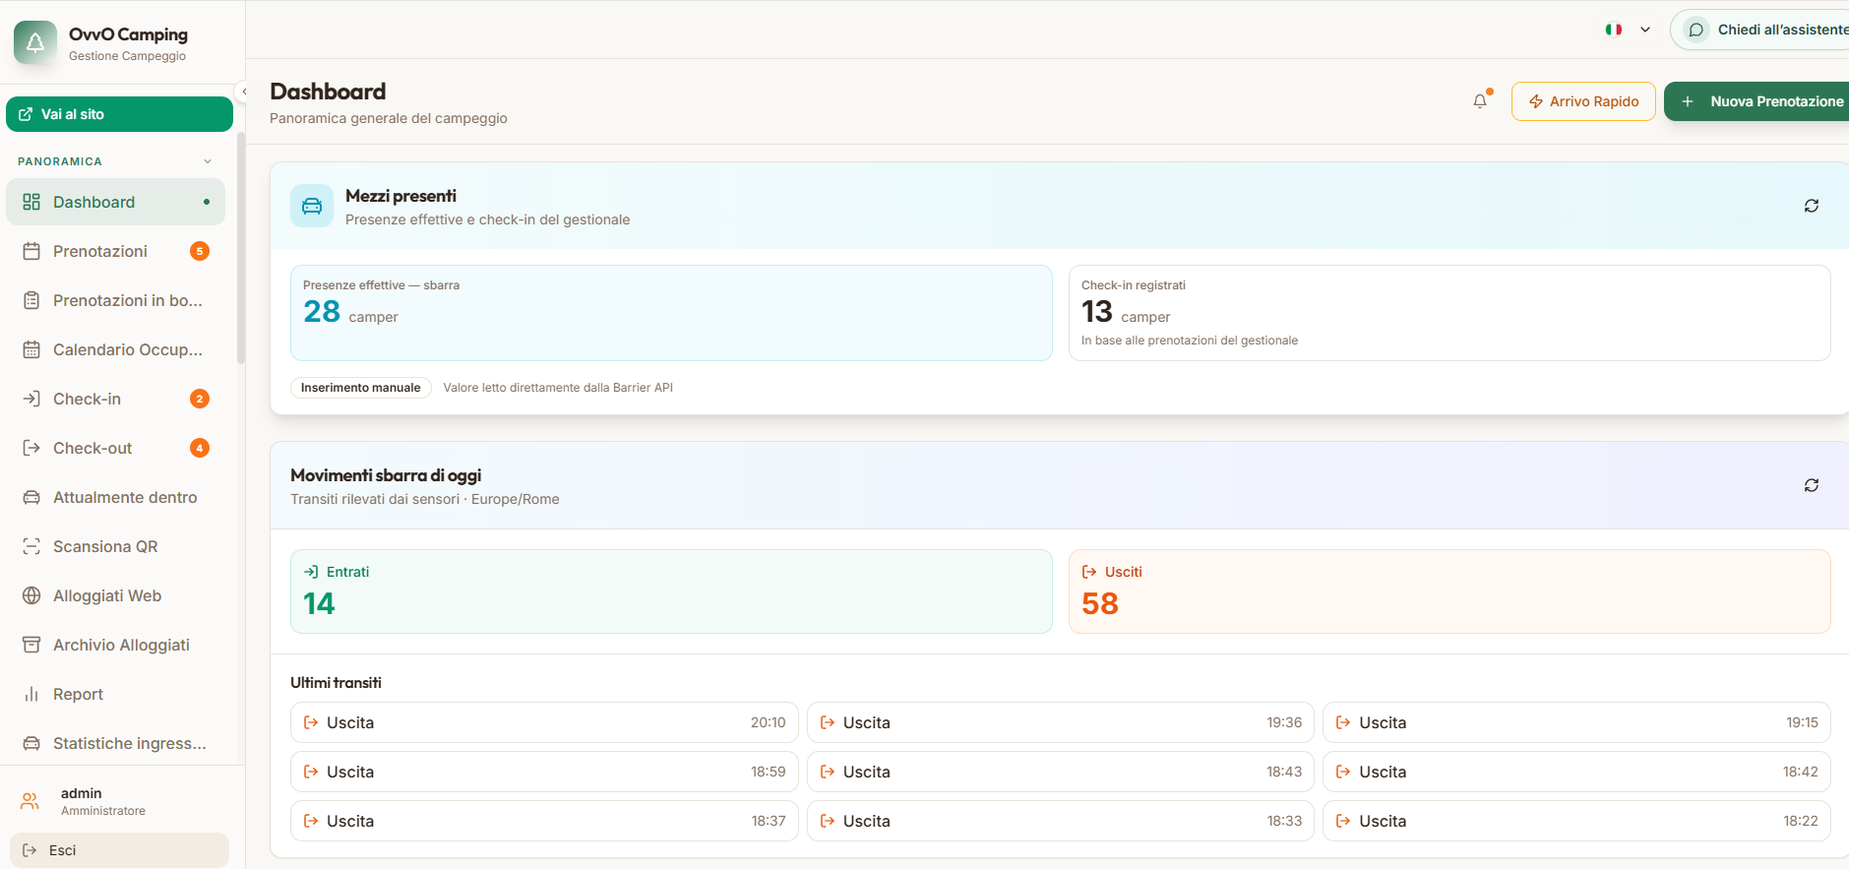The width and height of the screenshot is (1849, 869).
Task: Select the Uscita transit at 19:15
Action: 1576,722
